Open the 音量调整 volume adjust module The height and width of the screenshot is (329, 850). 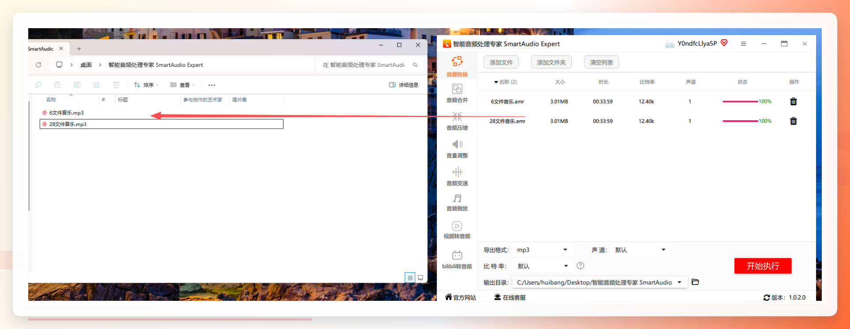click(457, 149)
